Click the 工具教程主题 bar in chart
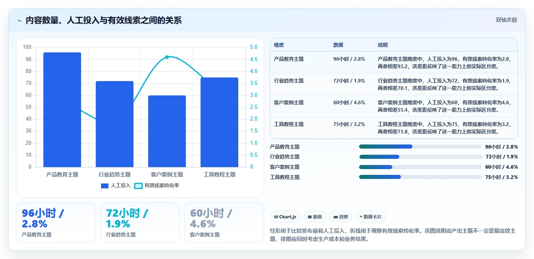This screenshot has width=534, height=259. coord(219,122)
